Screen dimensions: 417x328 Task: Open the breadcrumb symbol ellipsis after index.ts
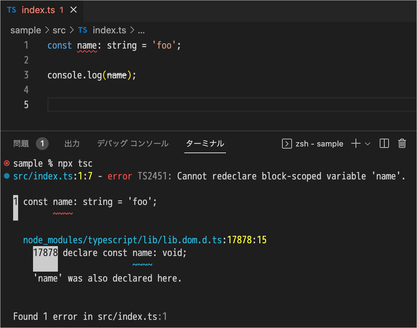(x=141, y=30)
